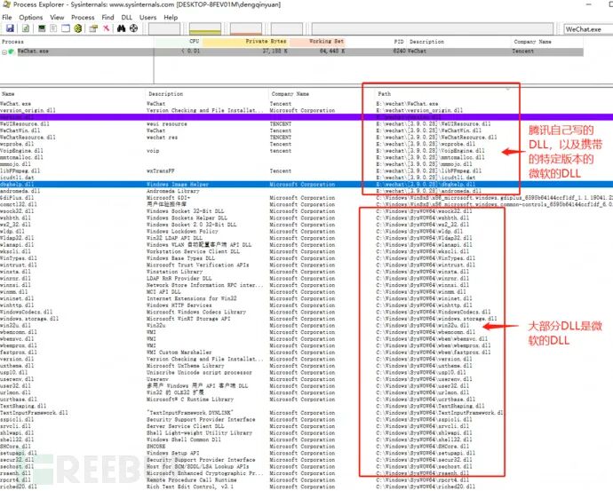Select the windows.storage.dll row
Viewport: 613px width, 491px height.
pos(306,319)
